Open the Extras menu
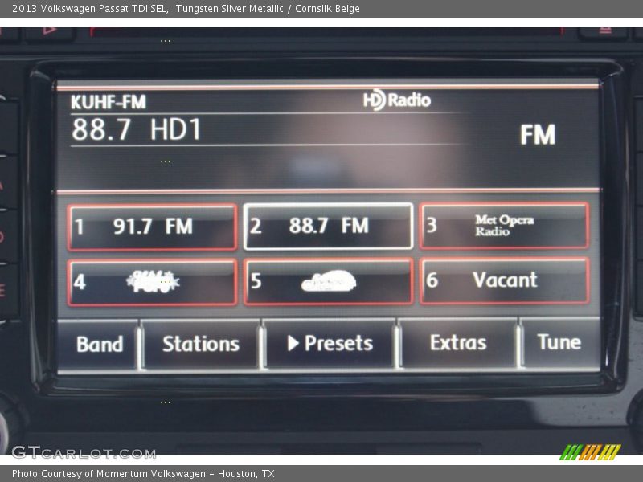This screenshot has height=482, width=643. coord(458,345)
